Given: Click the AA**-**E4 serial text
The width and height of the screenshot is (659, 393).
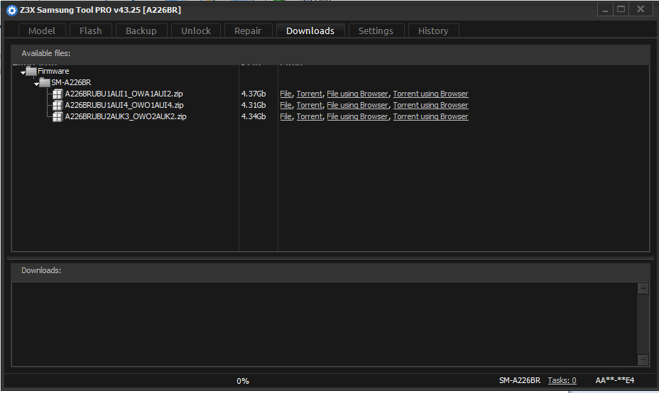Looking at the screenshot, I should click(615, 380).
